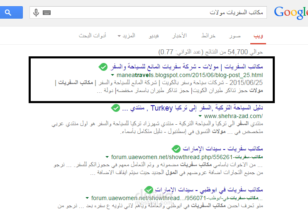Click the www.shehra-zad.com URL text
Image resolution: width=308 pixels, height=210 pixels.
point(233,116)
